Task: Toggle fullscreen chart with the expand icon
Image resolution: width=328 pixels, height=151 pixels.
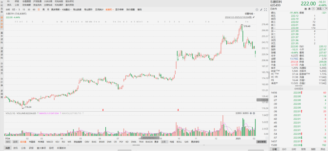Action: (266, 10)
